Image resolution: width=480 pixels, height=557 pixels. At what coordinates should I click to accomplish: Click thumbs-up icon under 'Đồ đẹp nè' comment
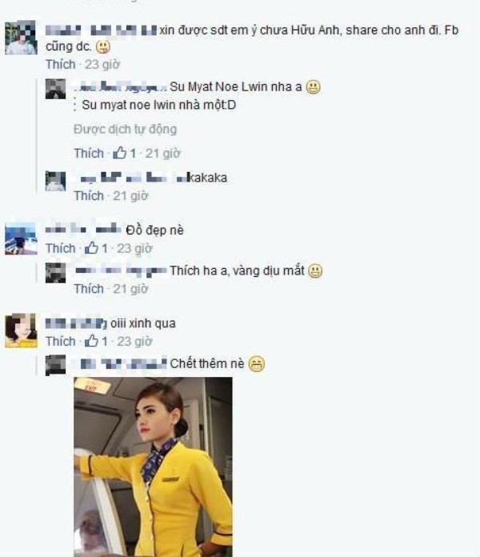91,247
